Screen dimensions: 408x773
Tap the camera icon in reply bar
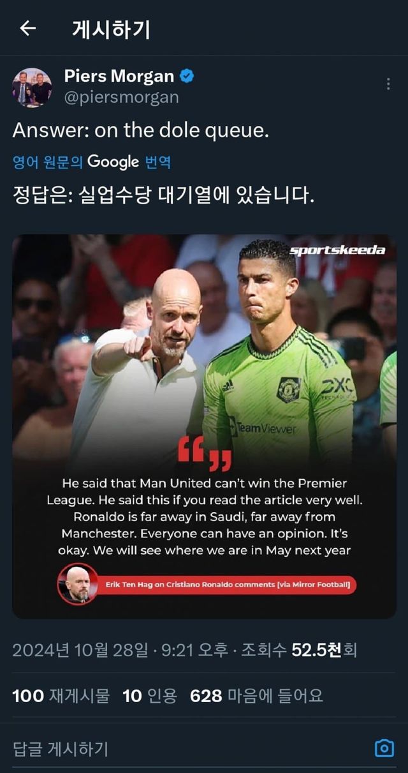[384, 748]
